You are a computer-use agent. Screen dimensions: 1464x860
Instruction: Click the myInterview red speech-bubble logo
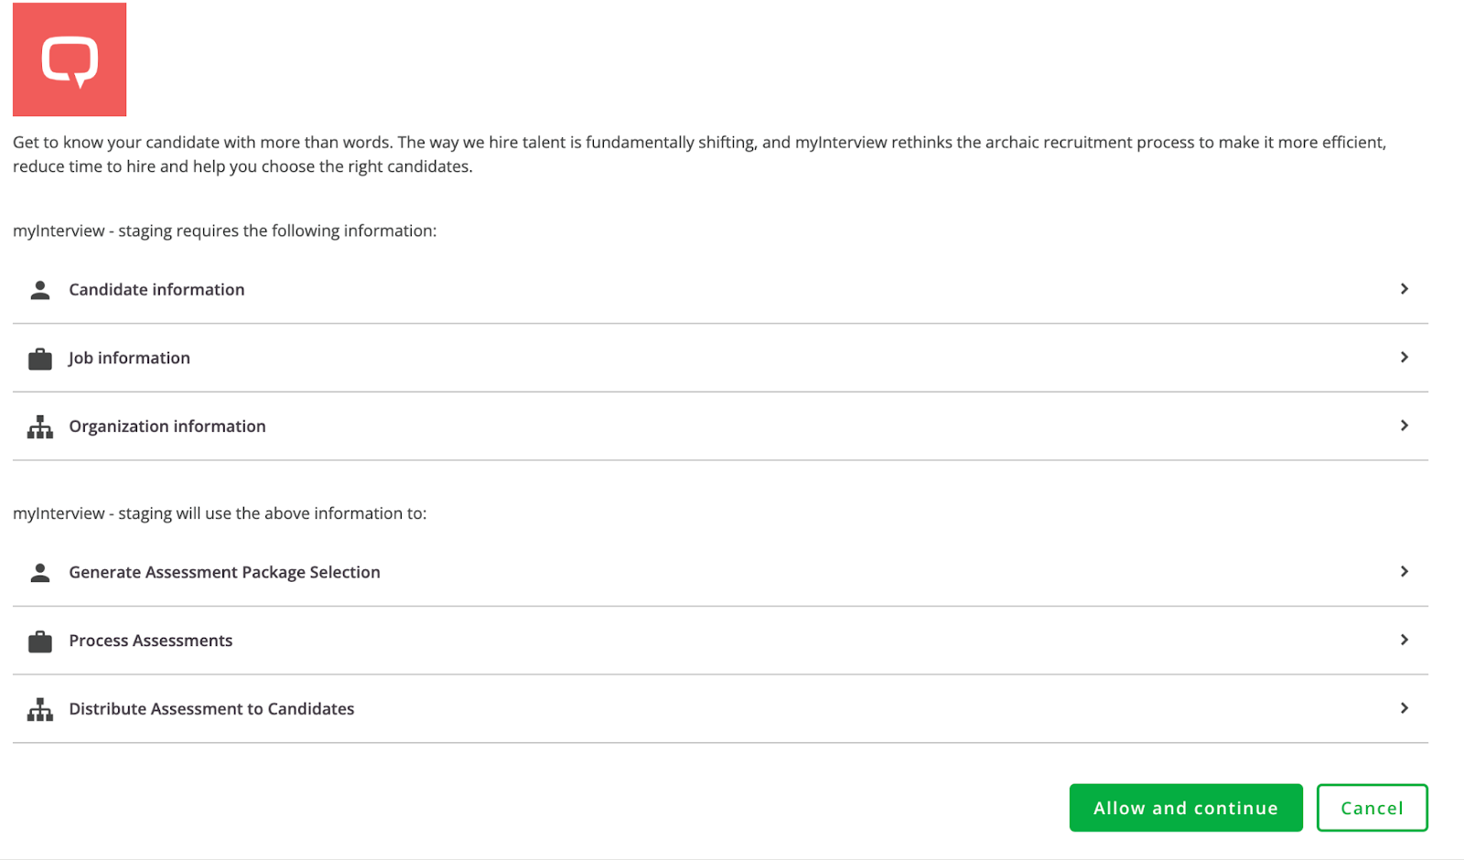pyautogui.click(x=70, y=59)
